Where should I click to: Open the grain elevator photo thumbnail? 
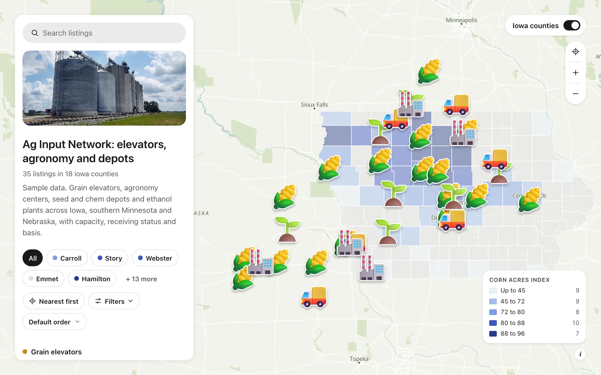104,88
